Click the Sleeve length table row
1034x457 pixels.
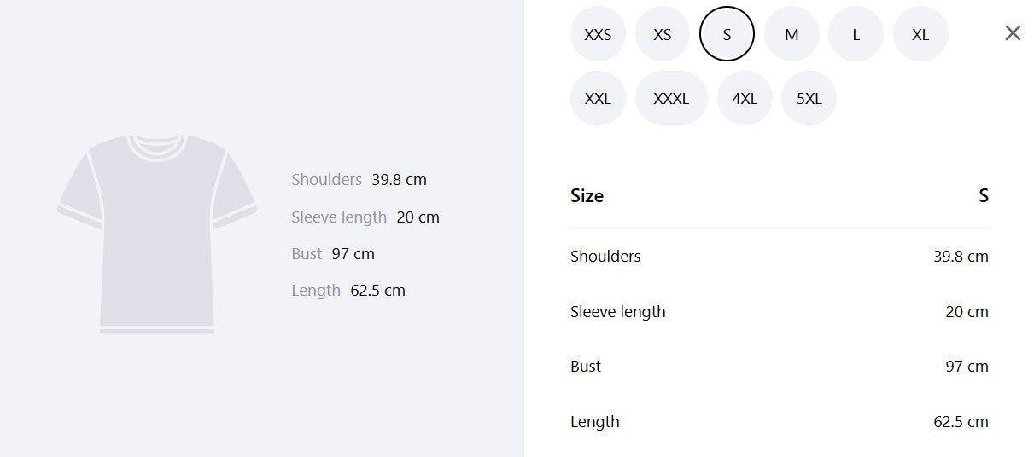tap(780, 311)
